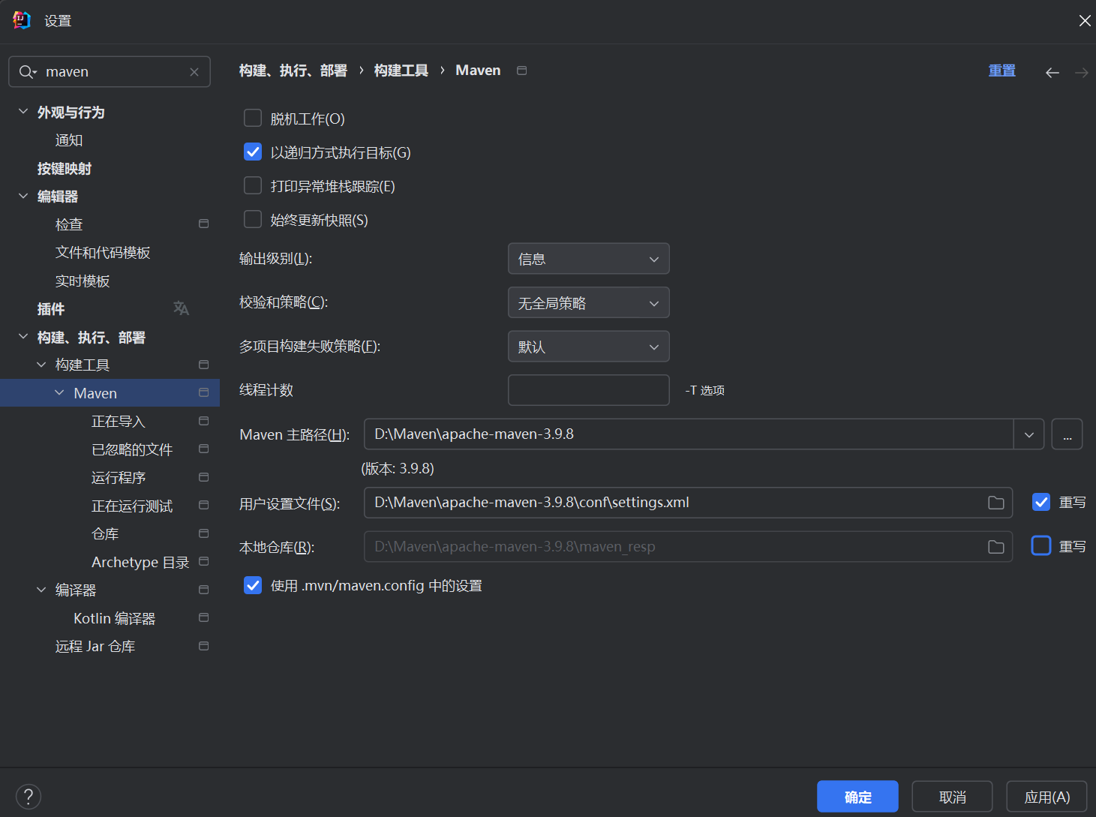Collapse the 构建工具 tree node
This screenshot has height=817, width=1096.
41,365
